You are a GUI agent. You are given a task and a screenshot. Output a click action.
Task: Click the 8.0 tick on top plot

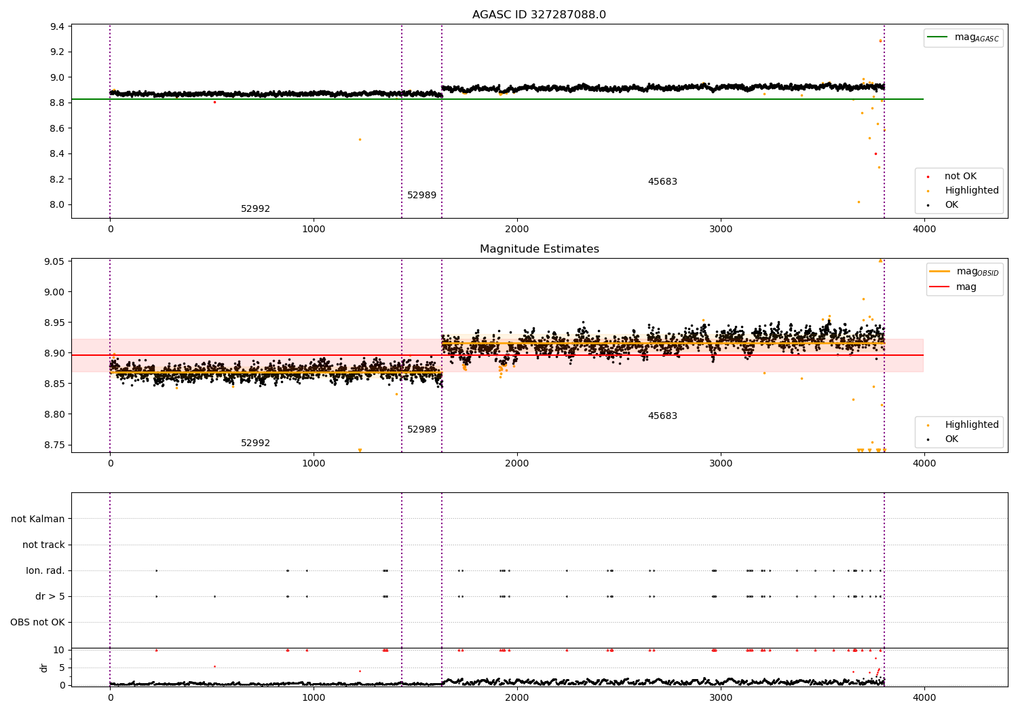click(57, 205)
